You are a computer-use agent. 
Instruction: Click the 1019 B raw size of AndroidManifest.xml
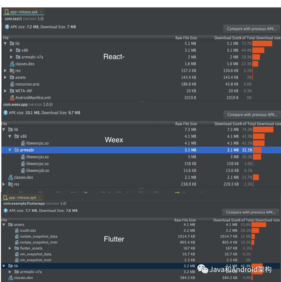tap(190, 98)
